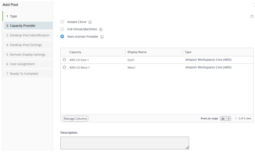
Task: Open the Rows per page dropdown
Action: click(225, 118)
